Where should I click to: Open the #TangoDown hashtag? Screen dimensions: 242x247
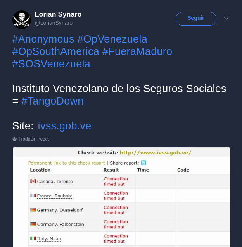[52, 101]
